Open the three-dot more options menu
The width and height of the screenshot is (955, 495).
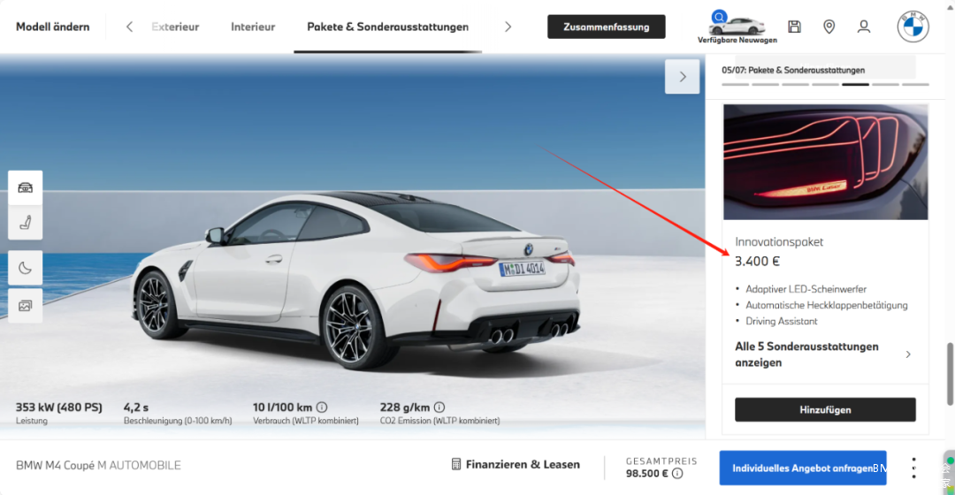914,468
